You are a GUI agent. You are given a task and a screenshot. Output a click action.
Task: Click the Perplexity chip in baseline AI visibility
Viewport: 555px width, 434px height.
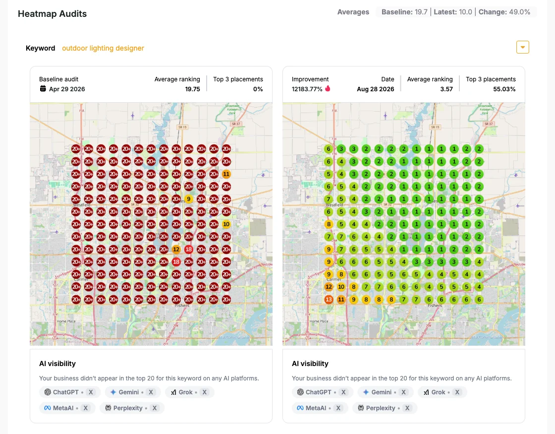132,408
